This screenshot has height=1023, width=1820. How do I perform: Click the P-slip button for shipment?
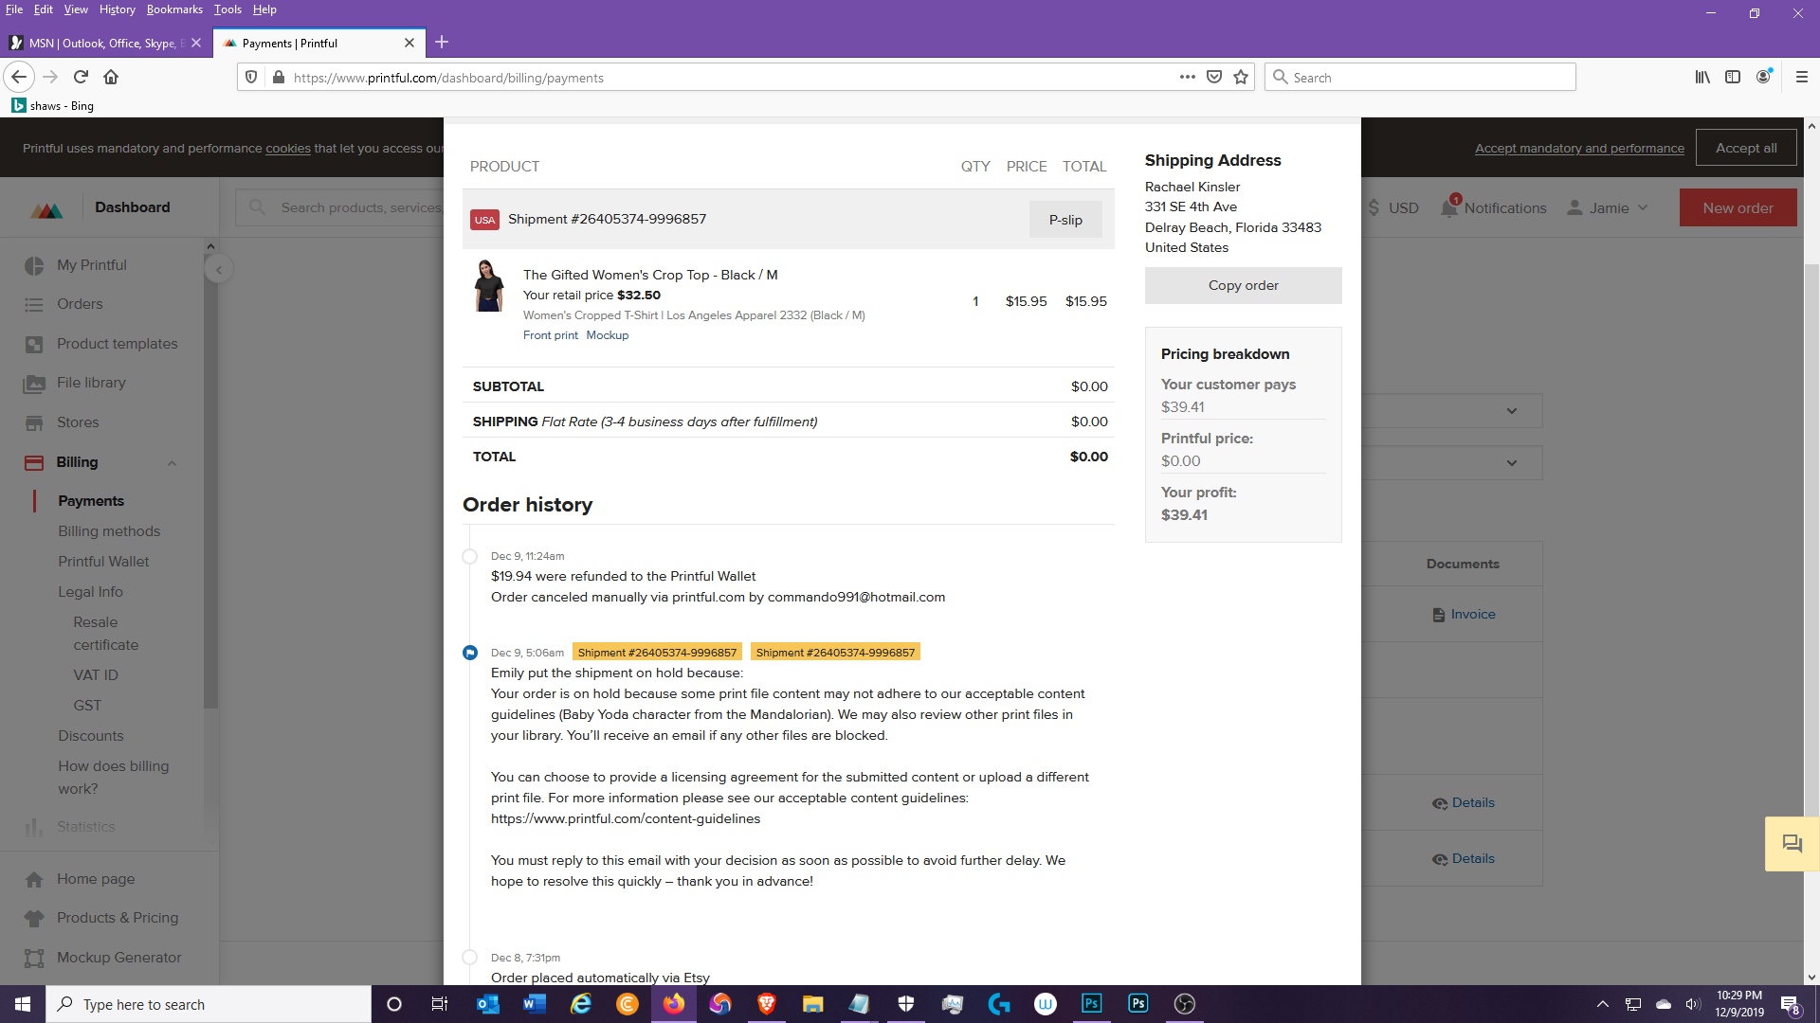tap(1065, 219)
